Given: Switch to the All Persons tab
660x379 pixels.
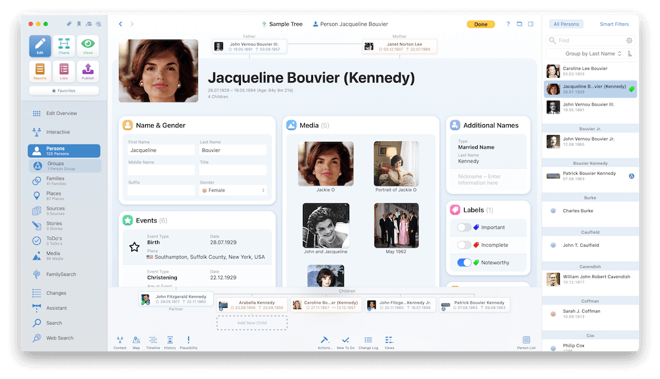Looking at the screenshot, I should click(566, 24).
